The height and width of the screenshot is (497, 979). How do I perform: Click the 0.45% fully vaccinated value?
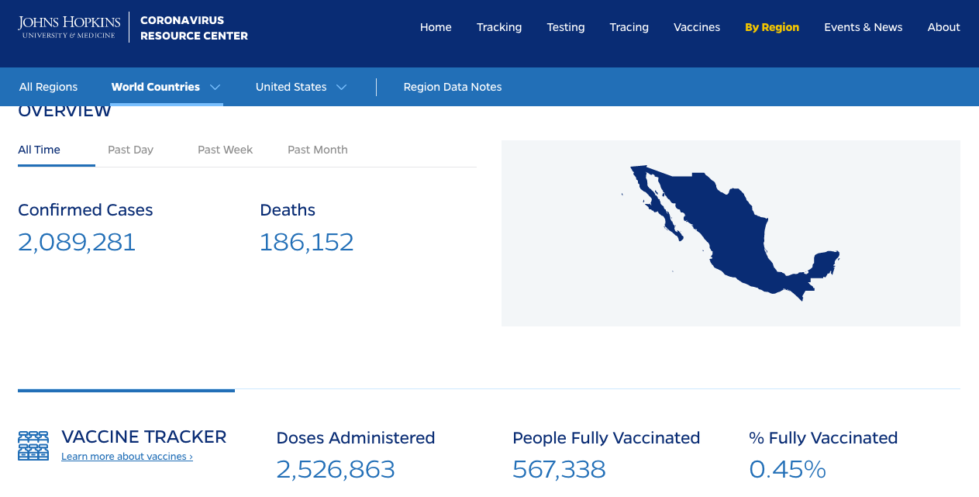coord(788,469)
